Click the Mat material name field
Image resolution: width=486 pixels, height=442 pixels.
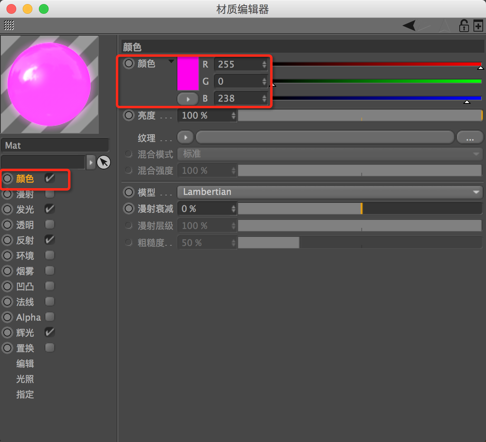coord(55,146)
